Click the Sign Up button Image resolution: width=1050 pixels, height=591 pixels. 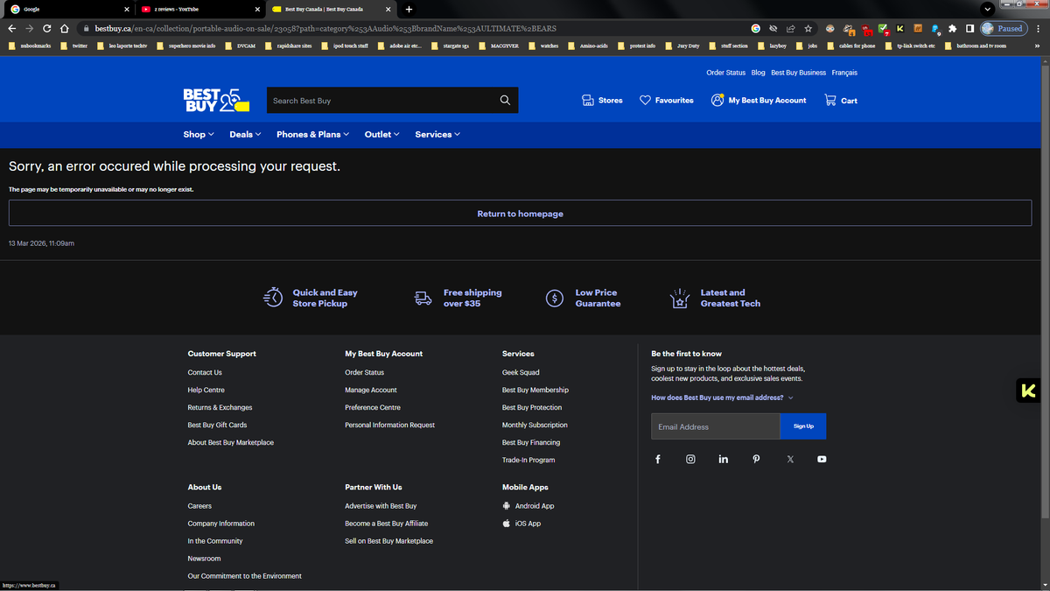click(803, 426)
